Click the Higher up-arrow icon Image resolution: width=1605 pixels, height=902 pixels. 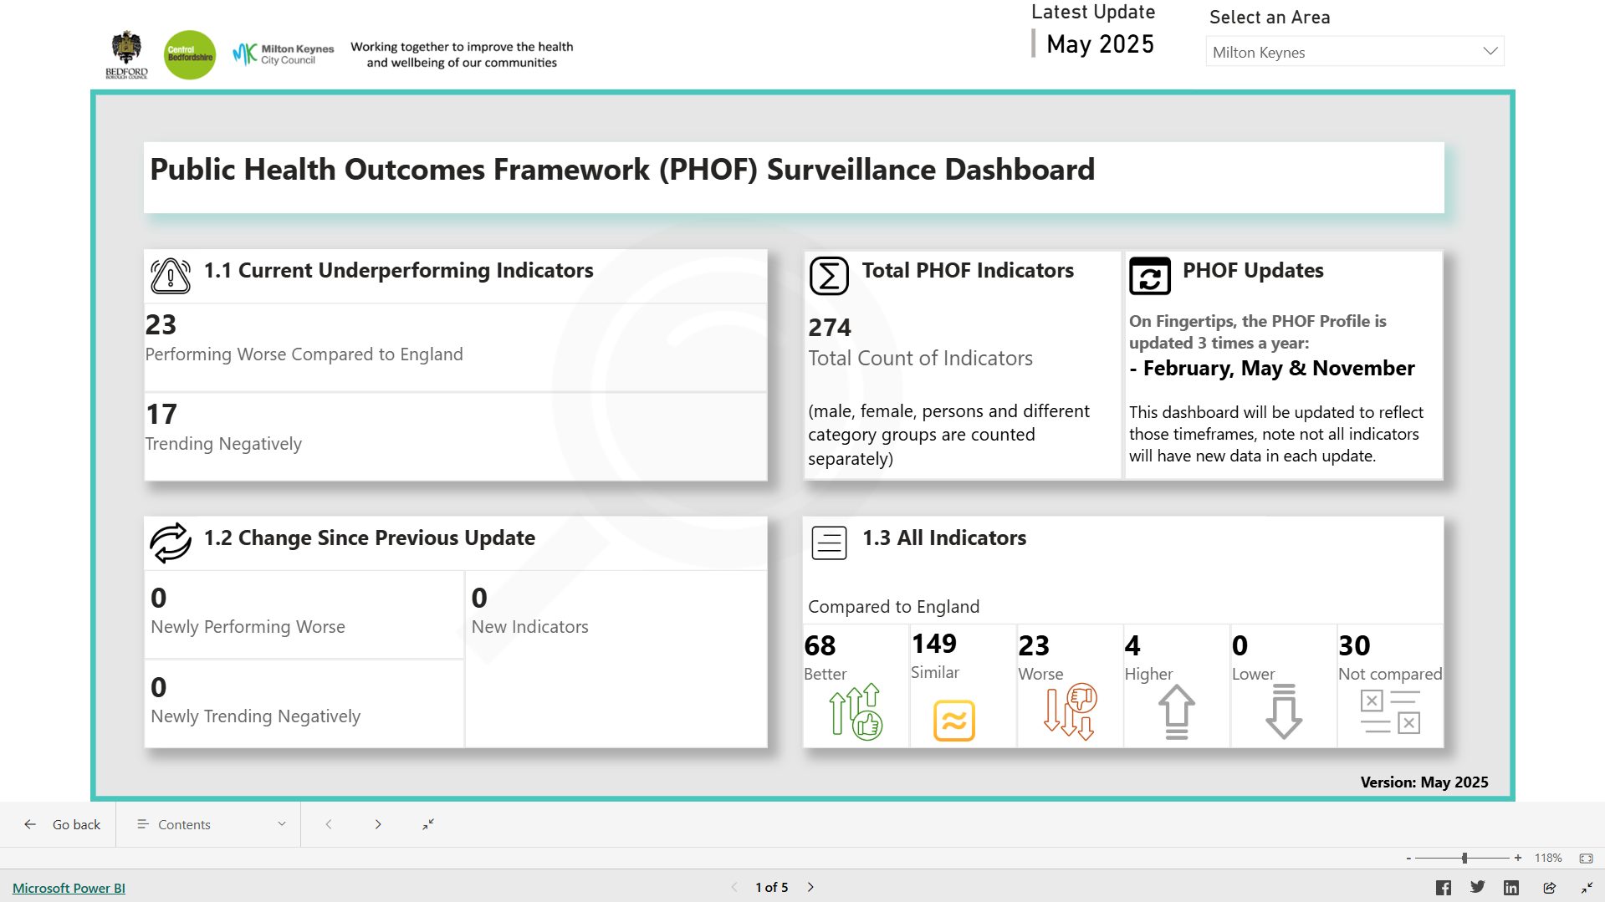pyautogui.click(x=1177, y=711)
